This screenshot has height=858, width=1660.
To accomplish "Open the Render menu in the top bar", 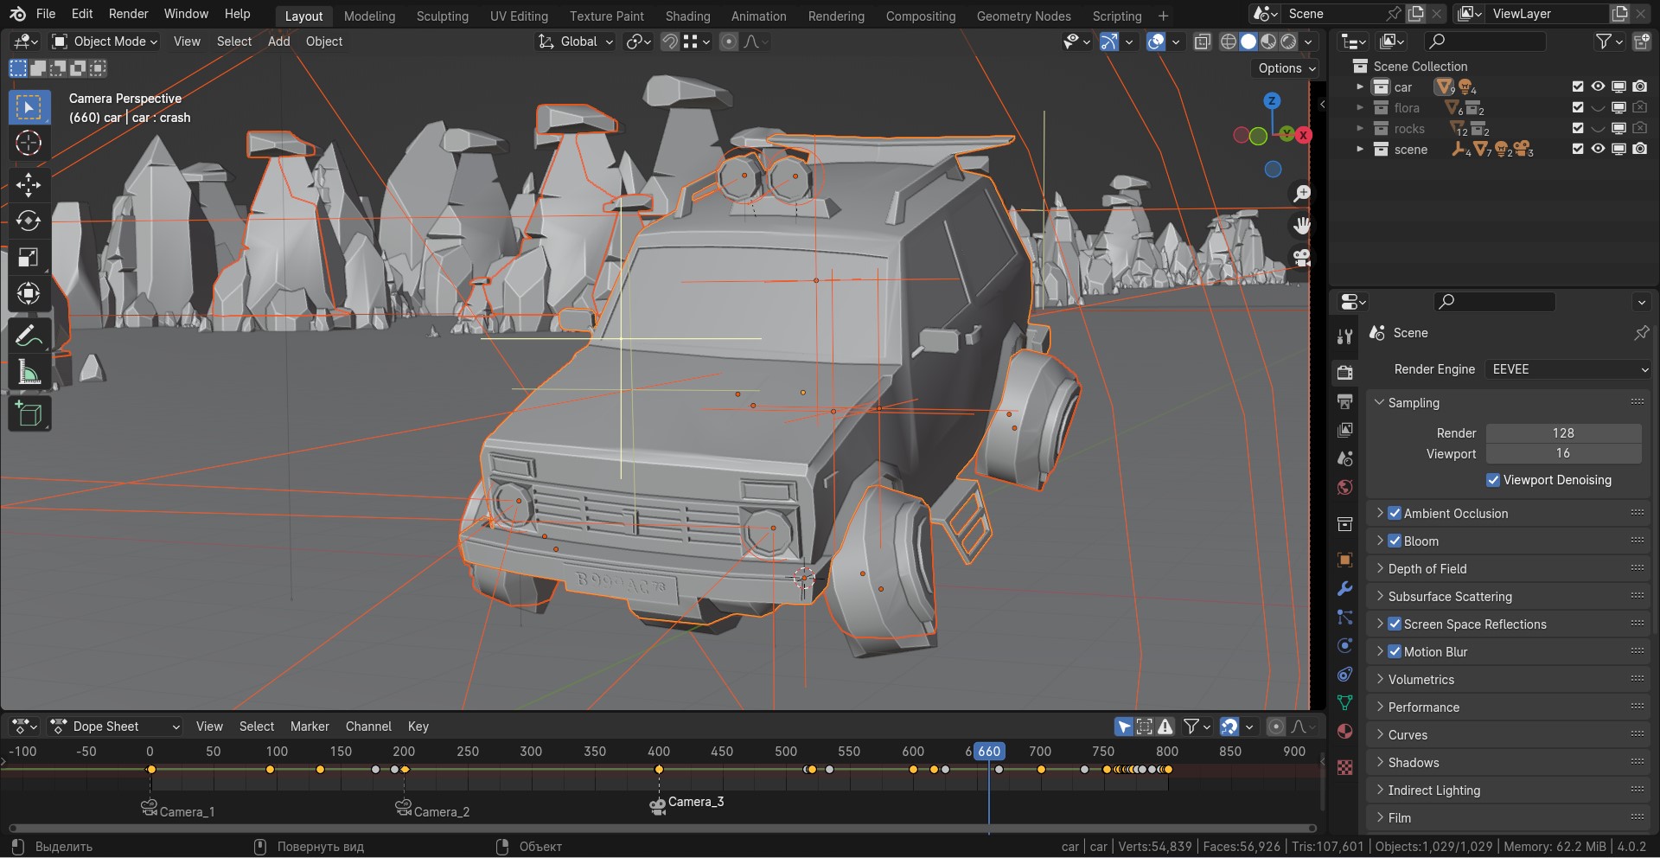I will point(128,14).
